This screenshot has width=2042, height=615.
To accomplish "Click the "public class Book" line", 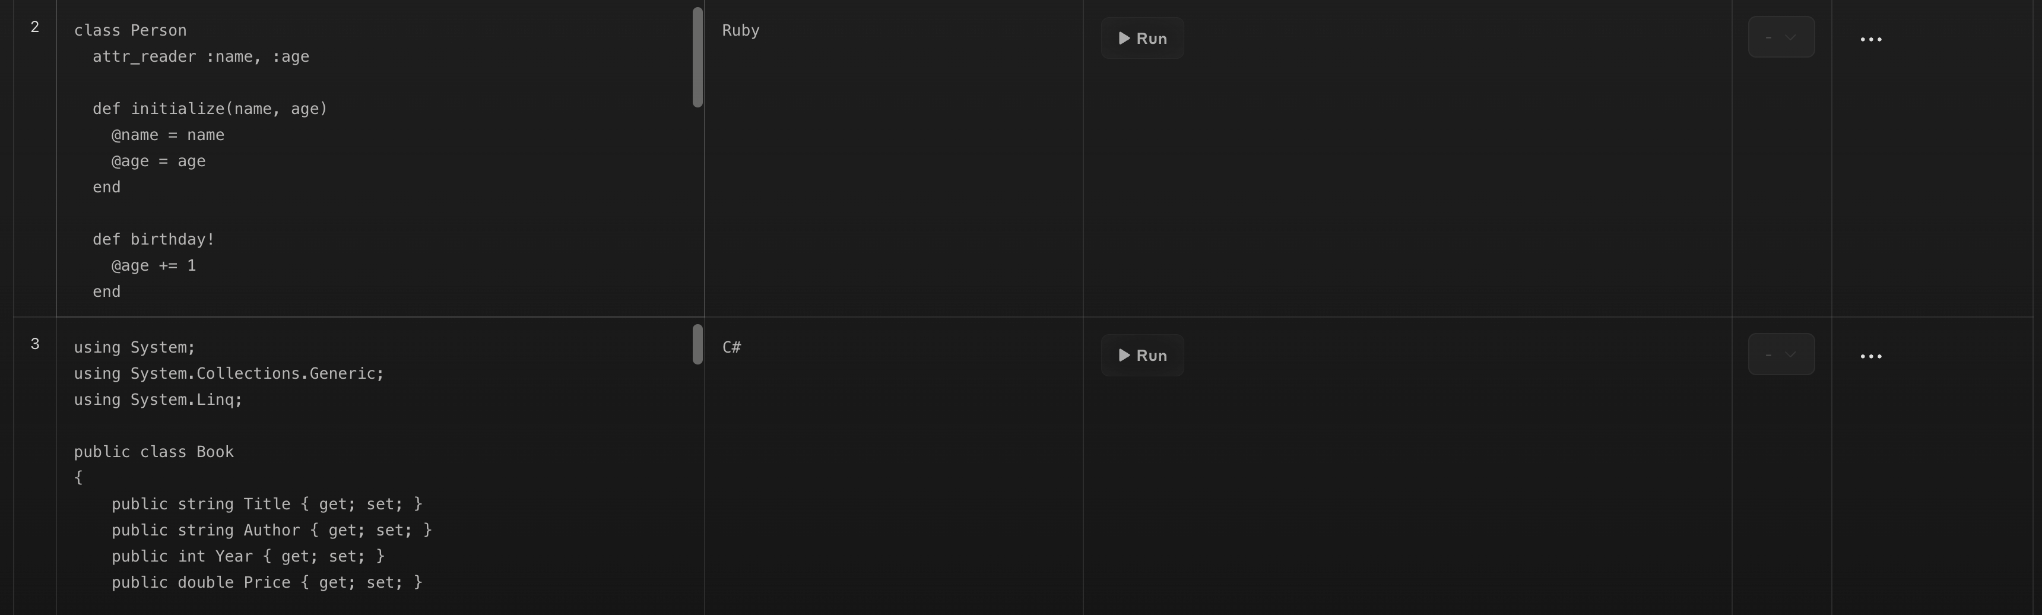I will (154, 452).
